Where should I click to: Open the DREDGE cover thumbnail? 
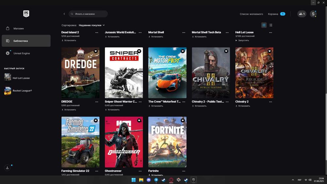(x=80, y=73)
